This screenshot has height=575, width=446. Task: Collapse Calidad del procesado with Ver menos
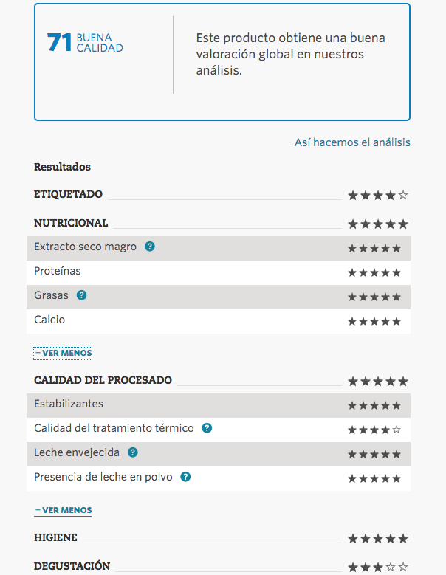point(63,510)
